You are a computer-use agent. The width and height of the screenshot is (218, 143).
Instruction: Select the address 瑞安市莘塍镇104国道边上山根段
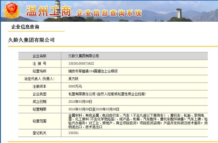point(93,71)
